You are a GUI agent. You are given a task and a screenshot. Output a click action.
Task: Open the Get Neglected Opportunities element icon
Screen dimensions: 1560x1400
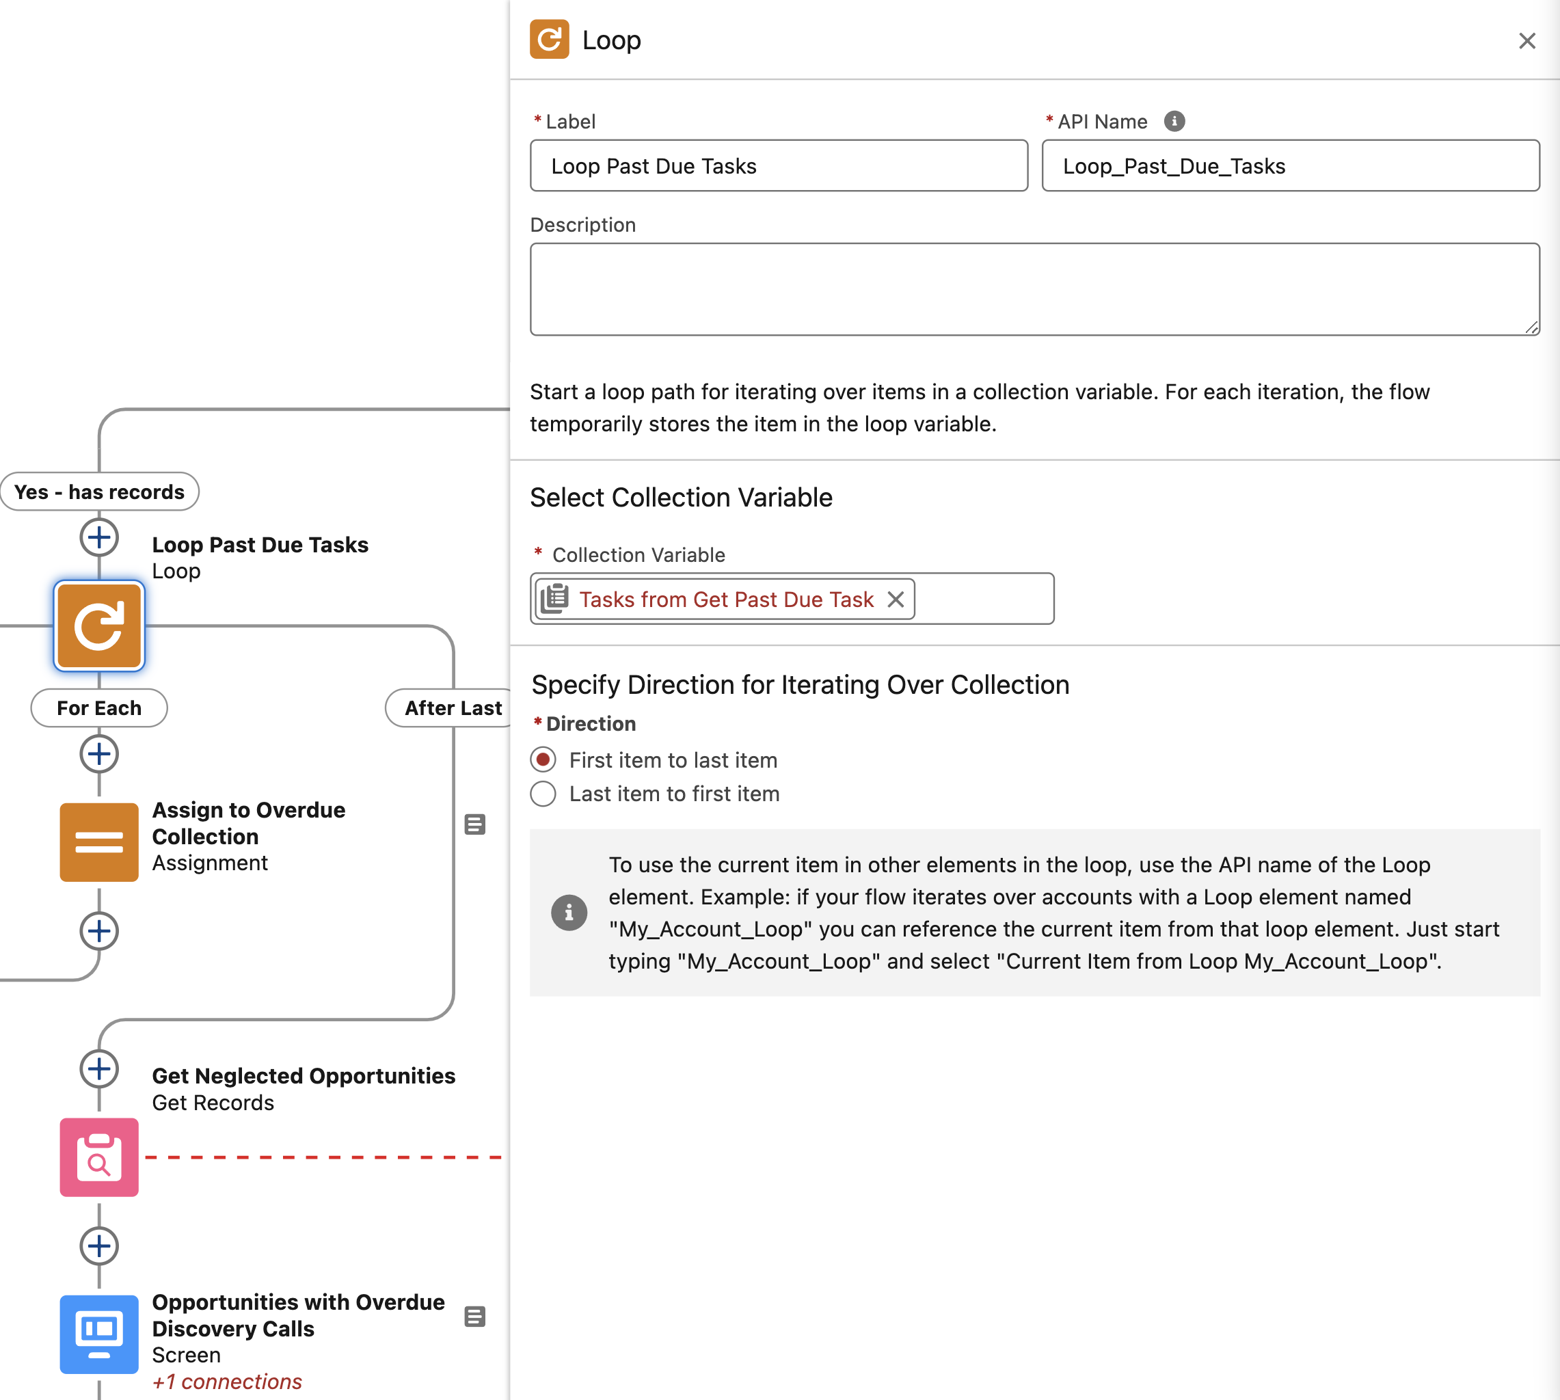point(99,1157)
